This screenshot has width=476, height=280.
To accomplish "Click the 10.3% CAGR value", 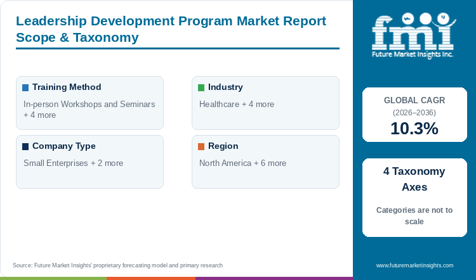I will pos(414,129).
